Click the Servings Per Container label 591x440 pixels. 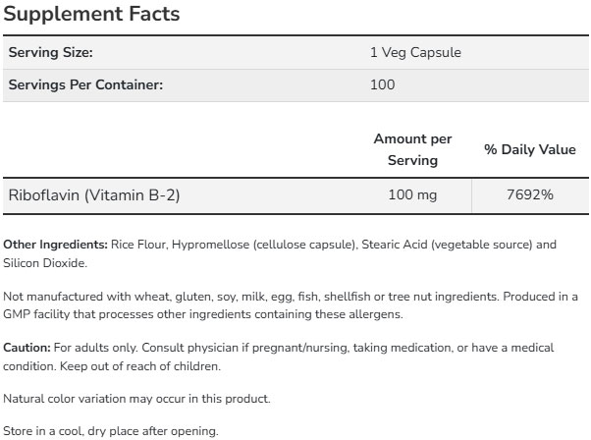point(85,84)
